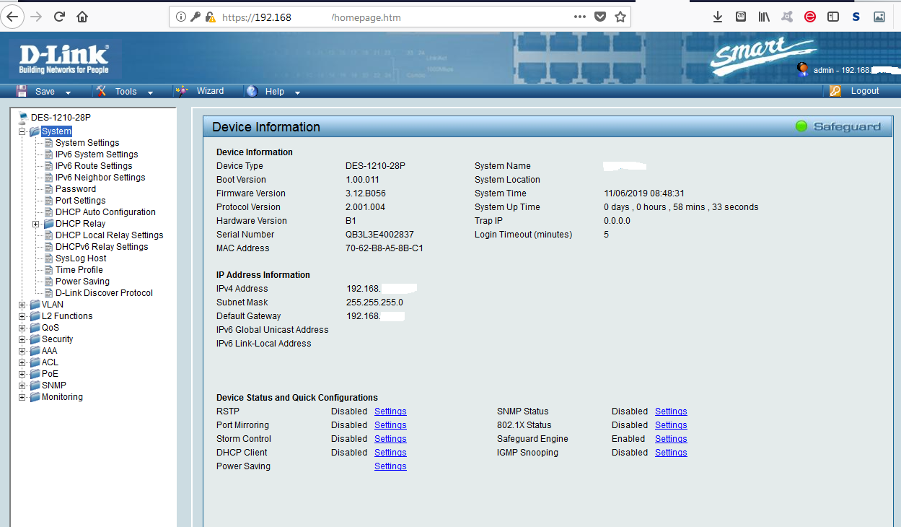Open the browser Downloads arrow icon

coord(717,17)
